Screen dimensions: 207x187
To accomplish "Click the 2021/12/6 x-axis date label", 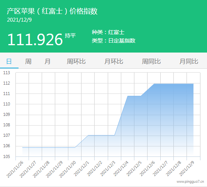I will pos(147,168).
